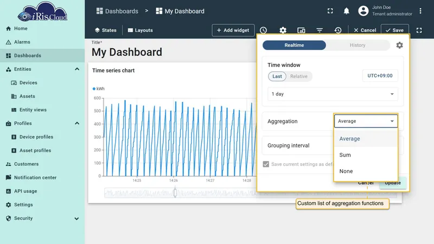
Task: Open entity aliases icon in toolbar
Action: tap(301, 30)
